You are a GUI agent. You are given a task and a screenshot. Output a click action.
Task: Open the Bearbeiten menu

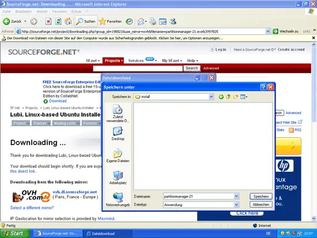coord(24,12)
